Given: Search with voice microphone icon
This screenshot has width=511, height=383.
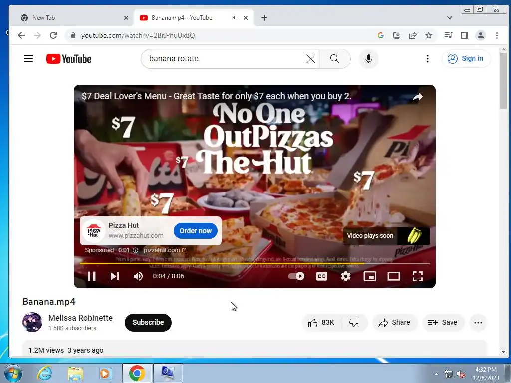Looking at the screenshot, I should point(369,59).
